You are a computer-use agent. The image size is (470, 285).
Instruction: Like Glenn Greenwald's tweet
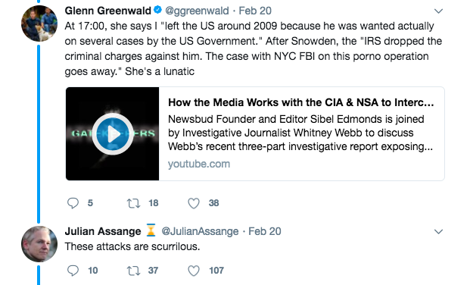point(194,203)
